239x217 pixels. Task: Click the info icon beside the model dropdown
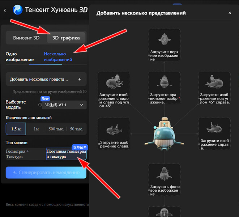[39, 105]
